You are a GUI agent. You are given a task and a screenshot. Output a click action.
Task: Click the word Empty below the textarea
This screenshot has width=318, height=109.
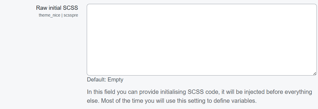pos(115,80)
